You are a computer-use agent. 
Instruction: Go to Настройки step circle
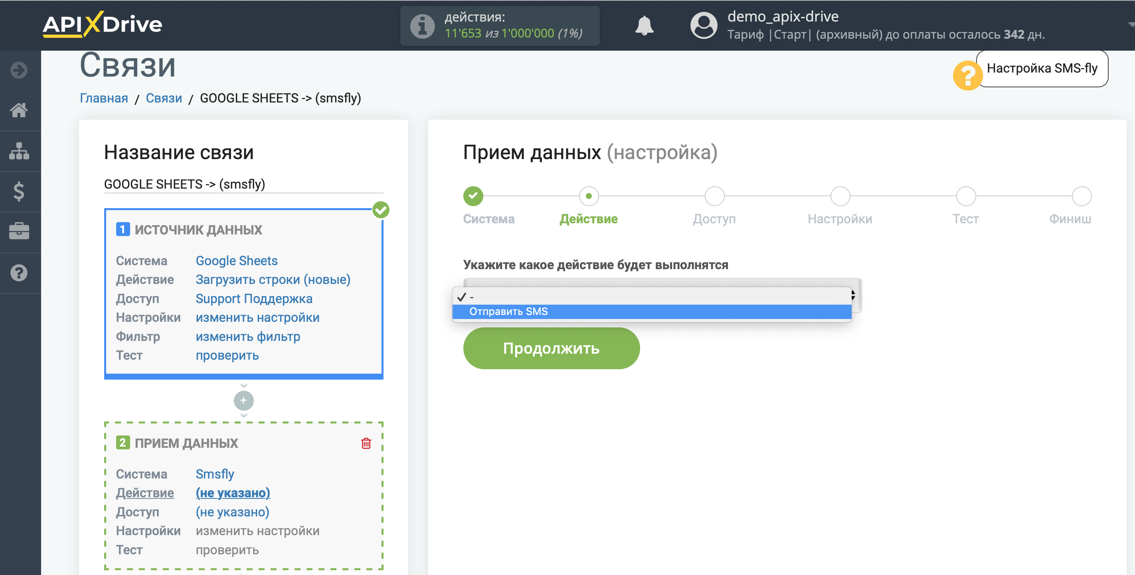[840, 196]
